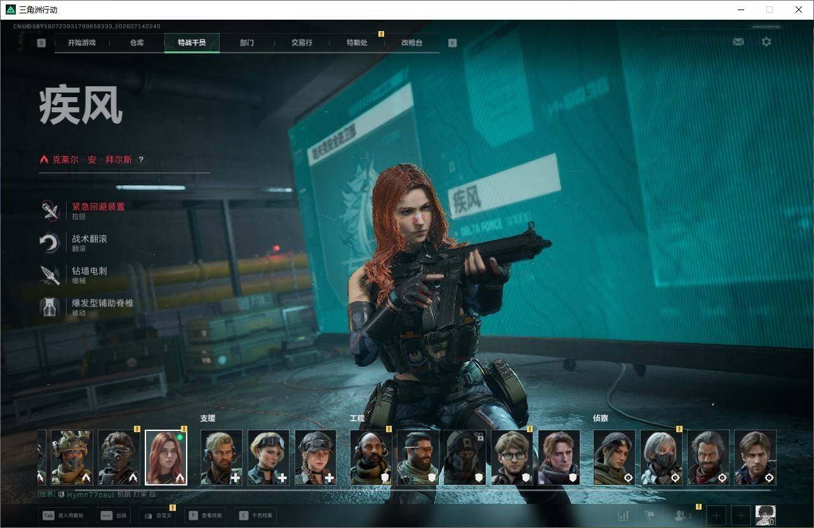Select the 爆发型辅助脊椎 passive icon
The width and height of the screenshot is (814, 528).
[50, 307]
